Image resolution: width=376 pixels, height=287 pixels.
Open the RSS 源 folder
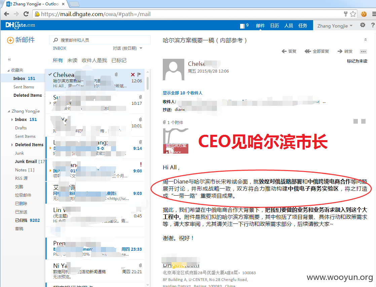[x=21, y=178]
